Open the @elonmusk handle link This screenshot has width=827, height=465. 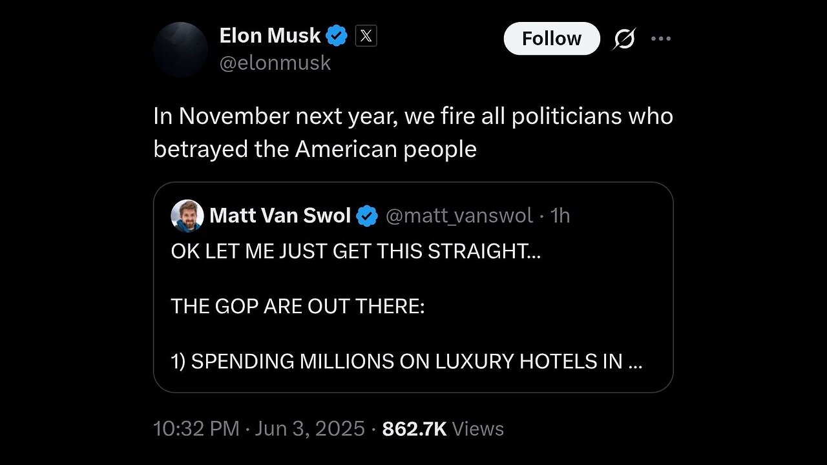(x=275, y=63)
